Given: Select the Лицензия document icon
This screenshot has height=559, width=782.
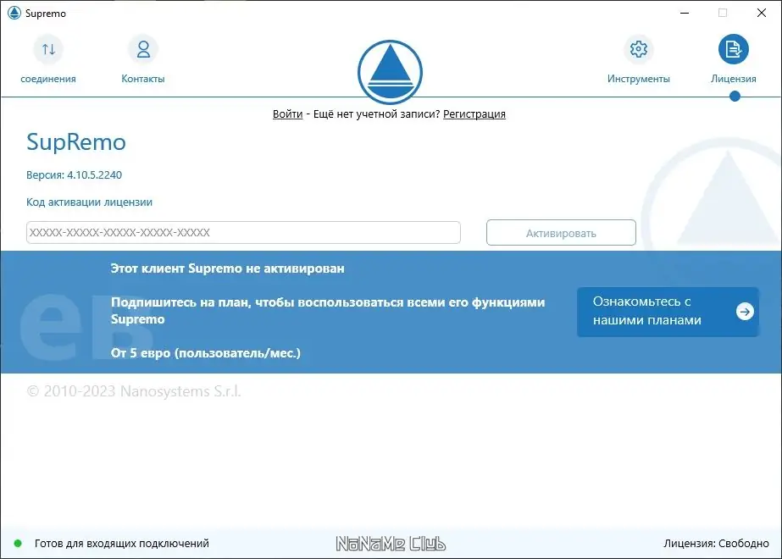Looking at the screenshot, I should [733, 49].
